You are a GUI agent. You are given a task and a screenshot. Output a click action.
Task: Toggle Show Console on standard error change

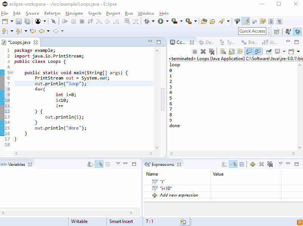click(258, 51)
